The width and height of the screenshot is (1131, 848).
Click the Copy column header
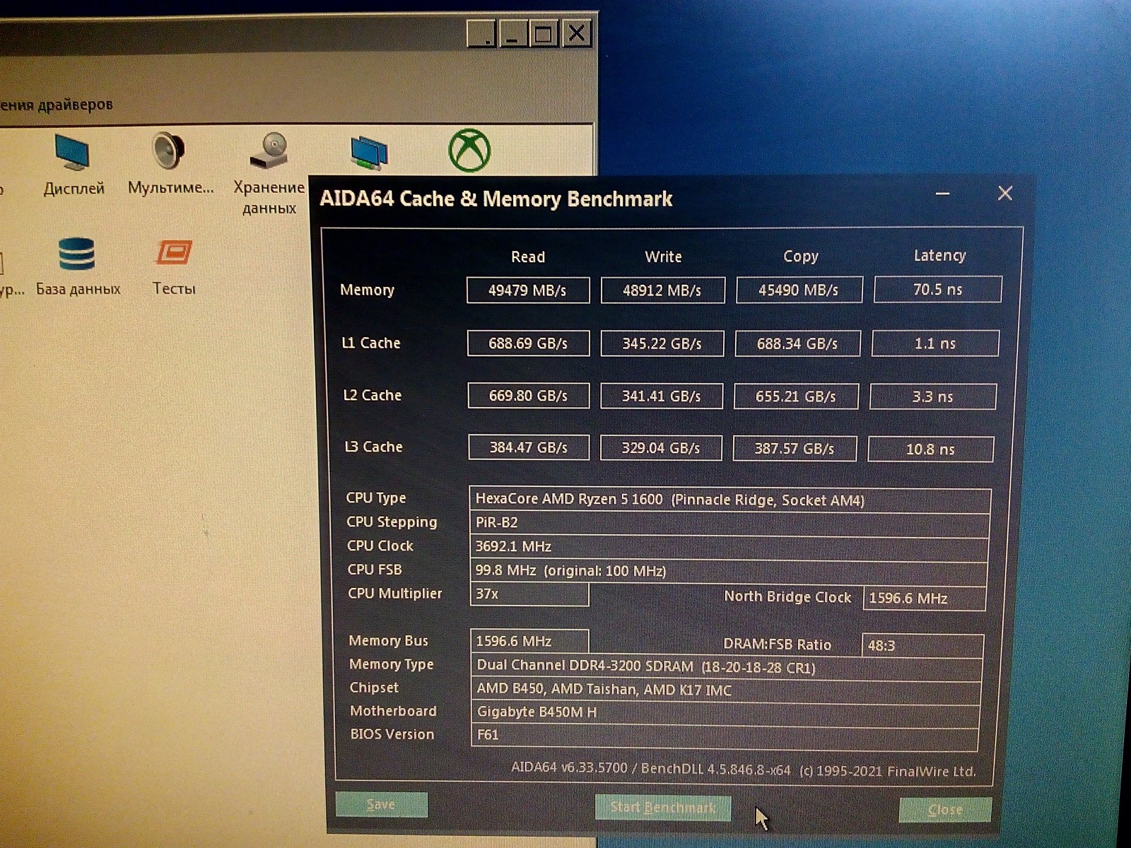800,256
